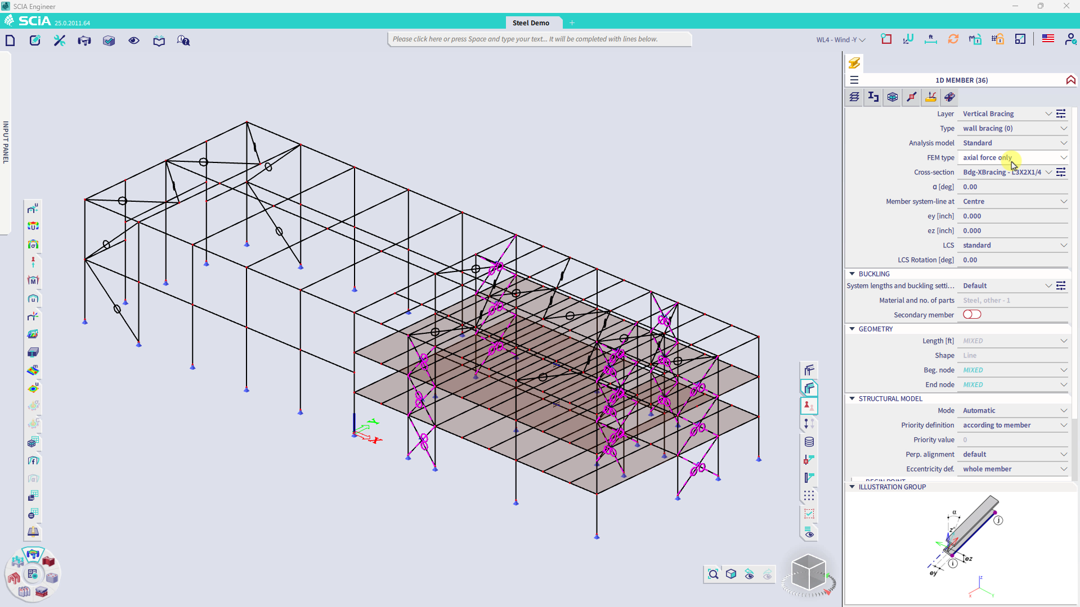Open the Cross-section dropdown
This screenshot has width=1080, height=607.
pyautogui.click(x=1048, y=172)
